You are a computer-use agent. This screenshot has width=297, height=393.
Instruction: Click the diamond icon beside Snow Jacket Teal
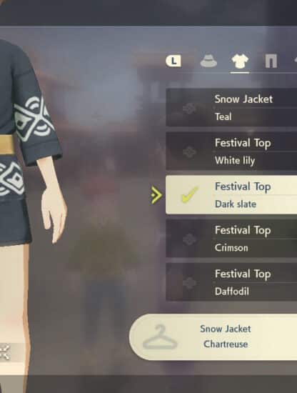click(x=189, y=109)
